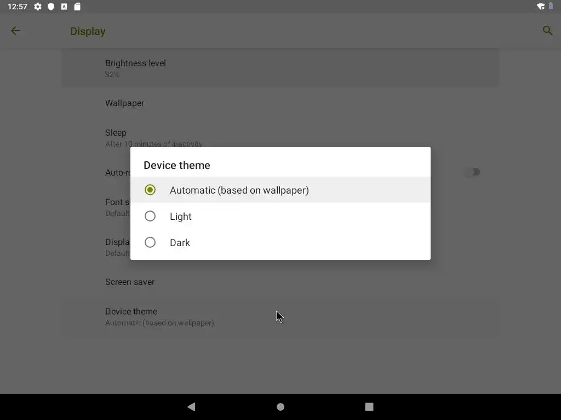Click the 'Device theme' dialog title
Screen dimensions: 561x420
coord(177,165)
